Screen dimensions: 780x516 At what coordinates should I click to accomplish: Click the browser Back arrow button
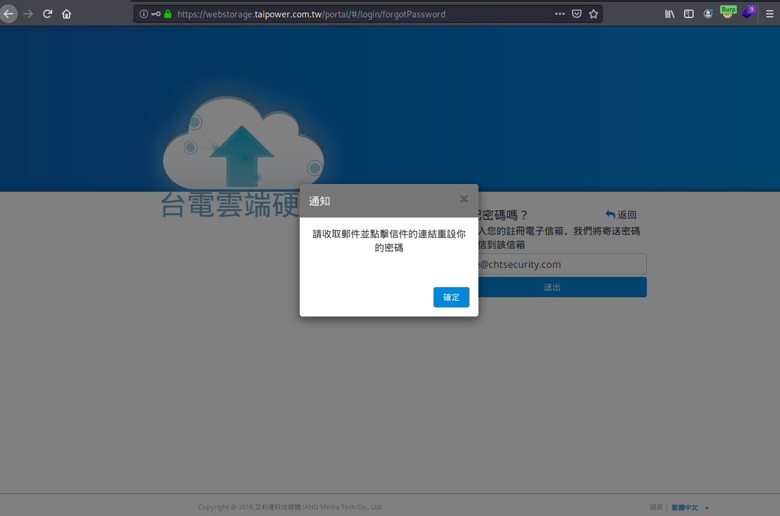point(8,14)
